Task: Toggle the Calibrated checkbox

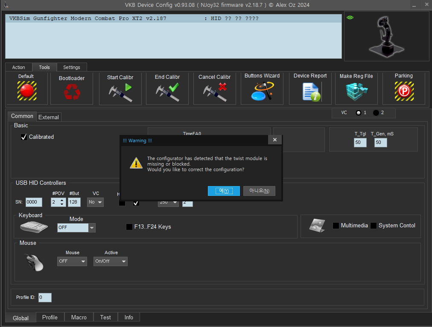Action: coord(24,137)
